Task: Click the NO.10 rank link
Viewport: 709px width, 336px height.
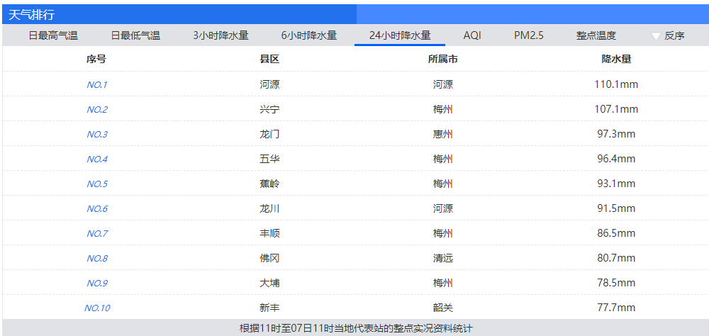Action: (x=96, y=308)
